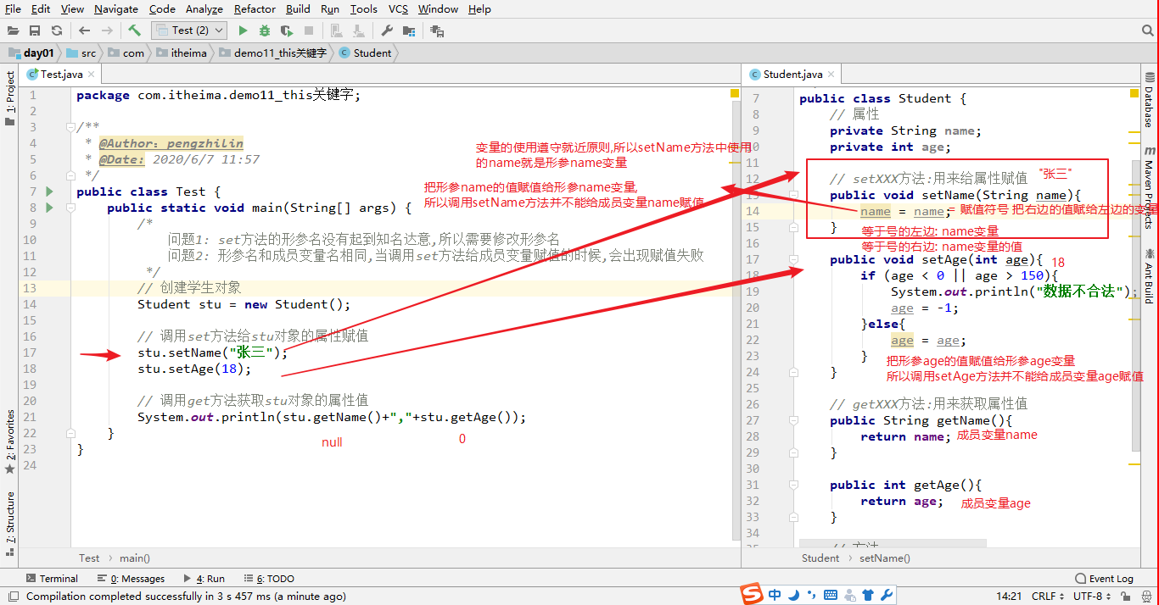Click the demo11_this关键字 breadcrumb folder

coord(280,53)
